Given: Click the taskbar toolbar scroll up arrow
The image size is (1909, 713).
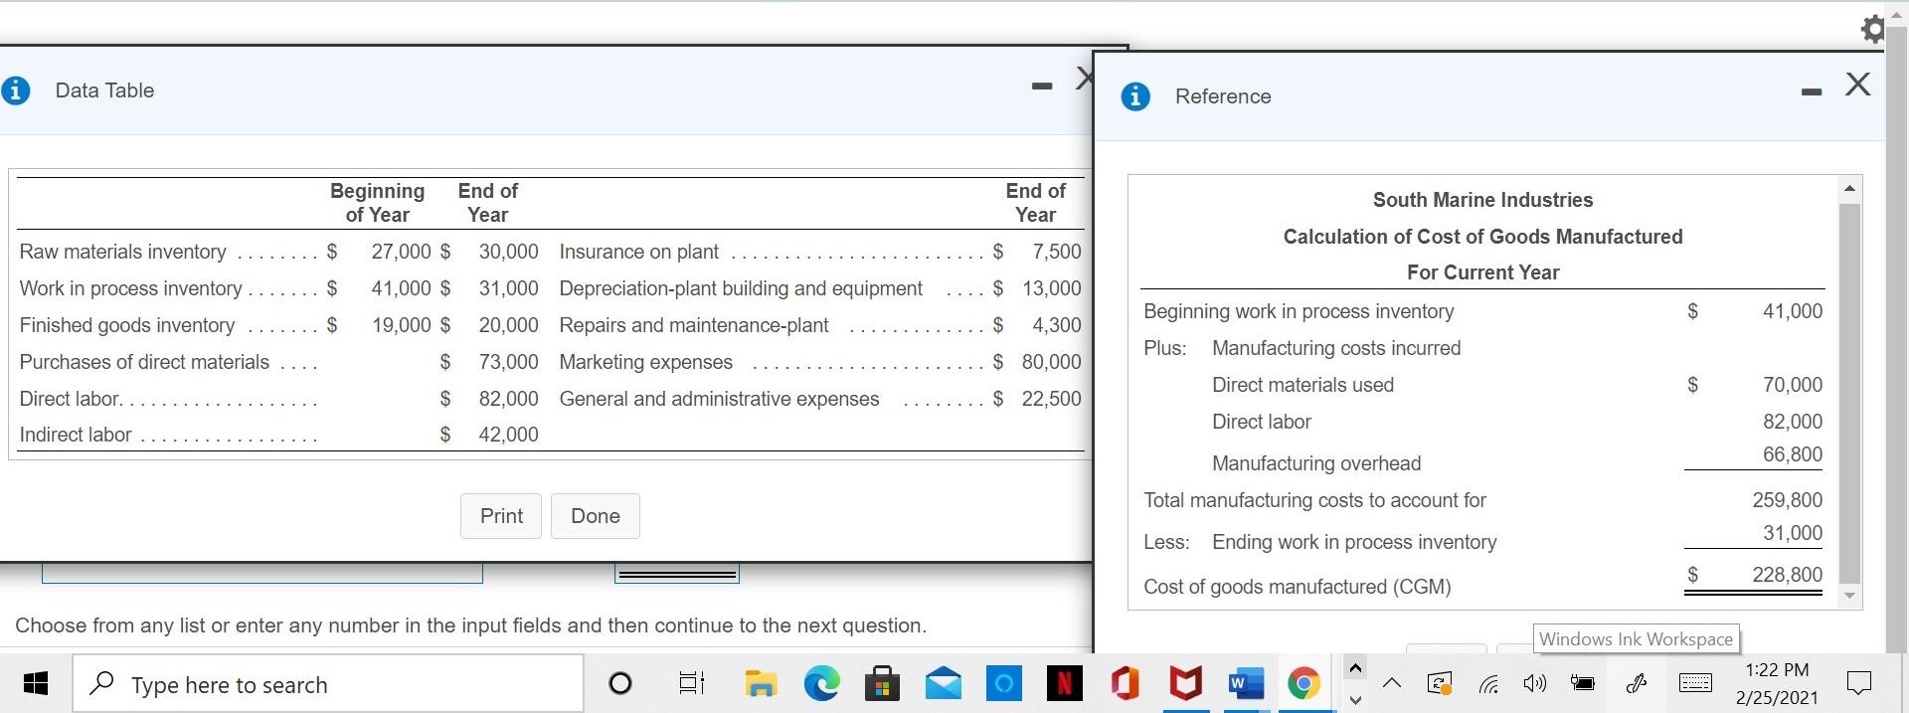Looking at the screenshot, I should 1354,666.
